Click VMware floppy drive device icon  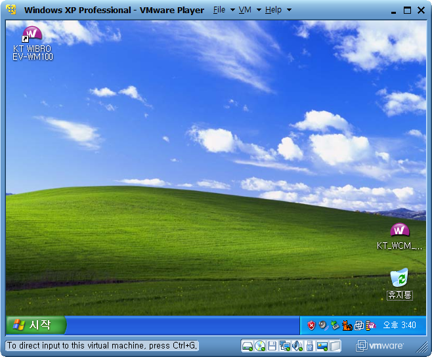[272, 346]
